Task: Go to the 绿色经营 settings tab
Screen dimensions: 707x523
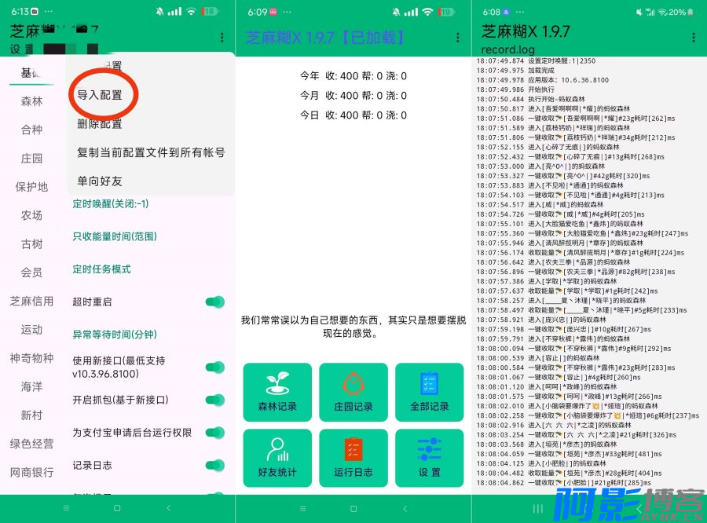Action: coord(31,444)
